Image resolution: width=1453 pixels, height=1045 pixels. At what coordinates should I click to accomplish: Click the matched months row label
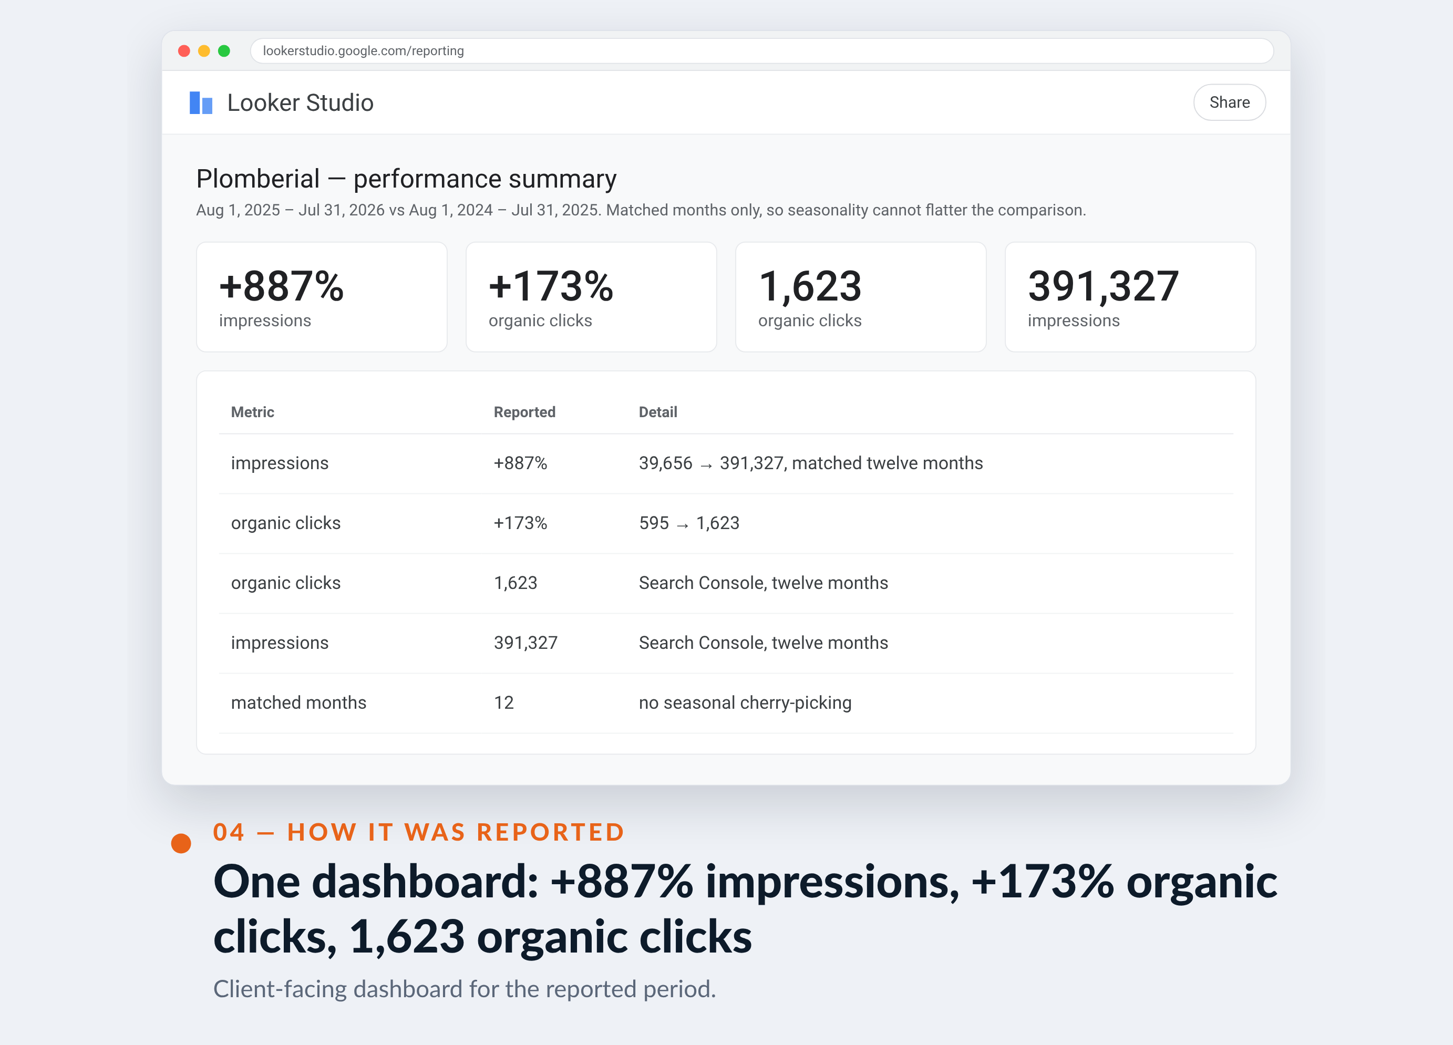[x=298, y=703]
